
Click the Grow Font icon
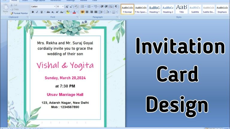66,6
